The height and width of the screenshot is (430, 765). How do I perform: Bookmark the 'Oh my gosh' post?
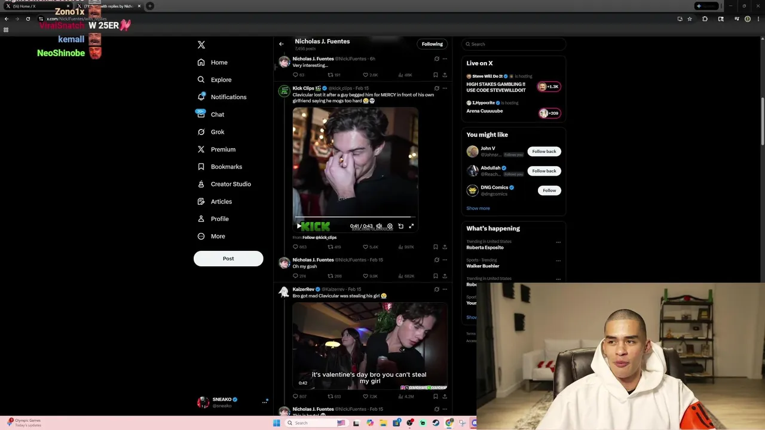(x=436, y=276)
